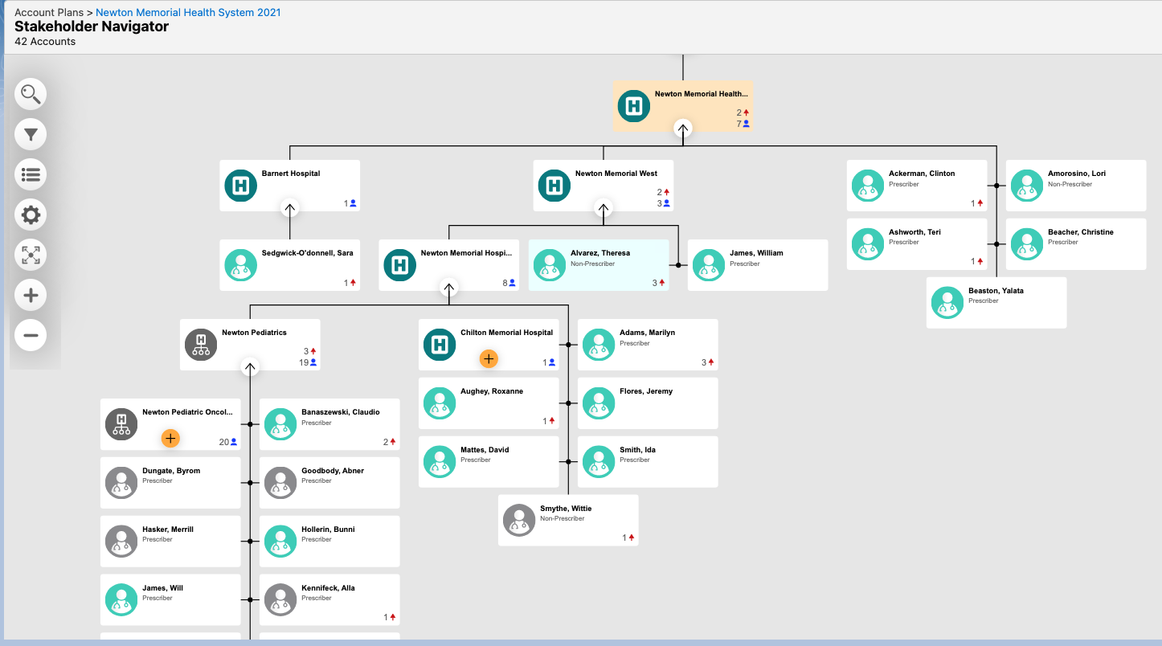
Task: Go to Account Plans breadcrumb
Action: 48,13
